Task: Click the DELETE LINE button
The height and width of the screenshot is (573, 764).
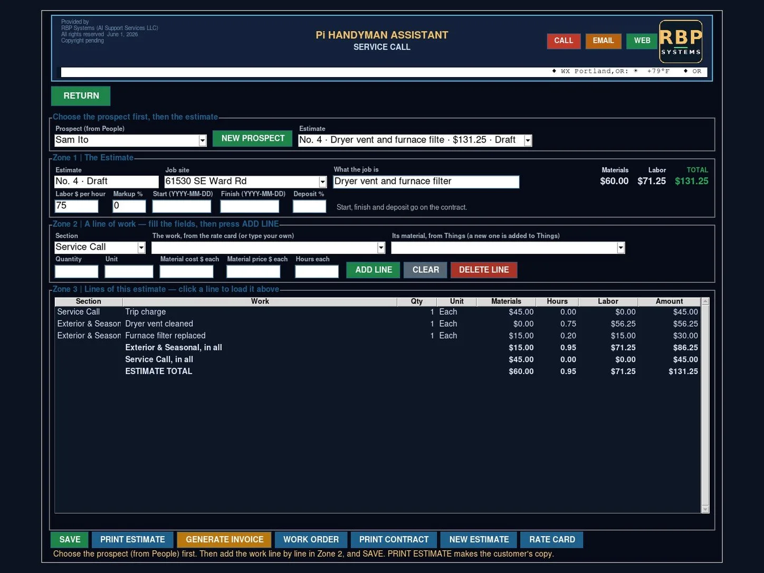Action: (484, 270)
